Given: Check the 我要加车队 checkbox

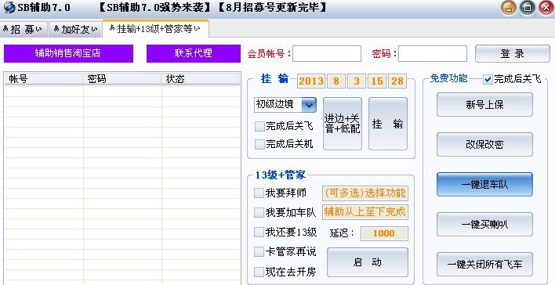Looking at the screenshot, I should (x=259, y=212).
